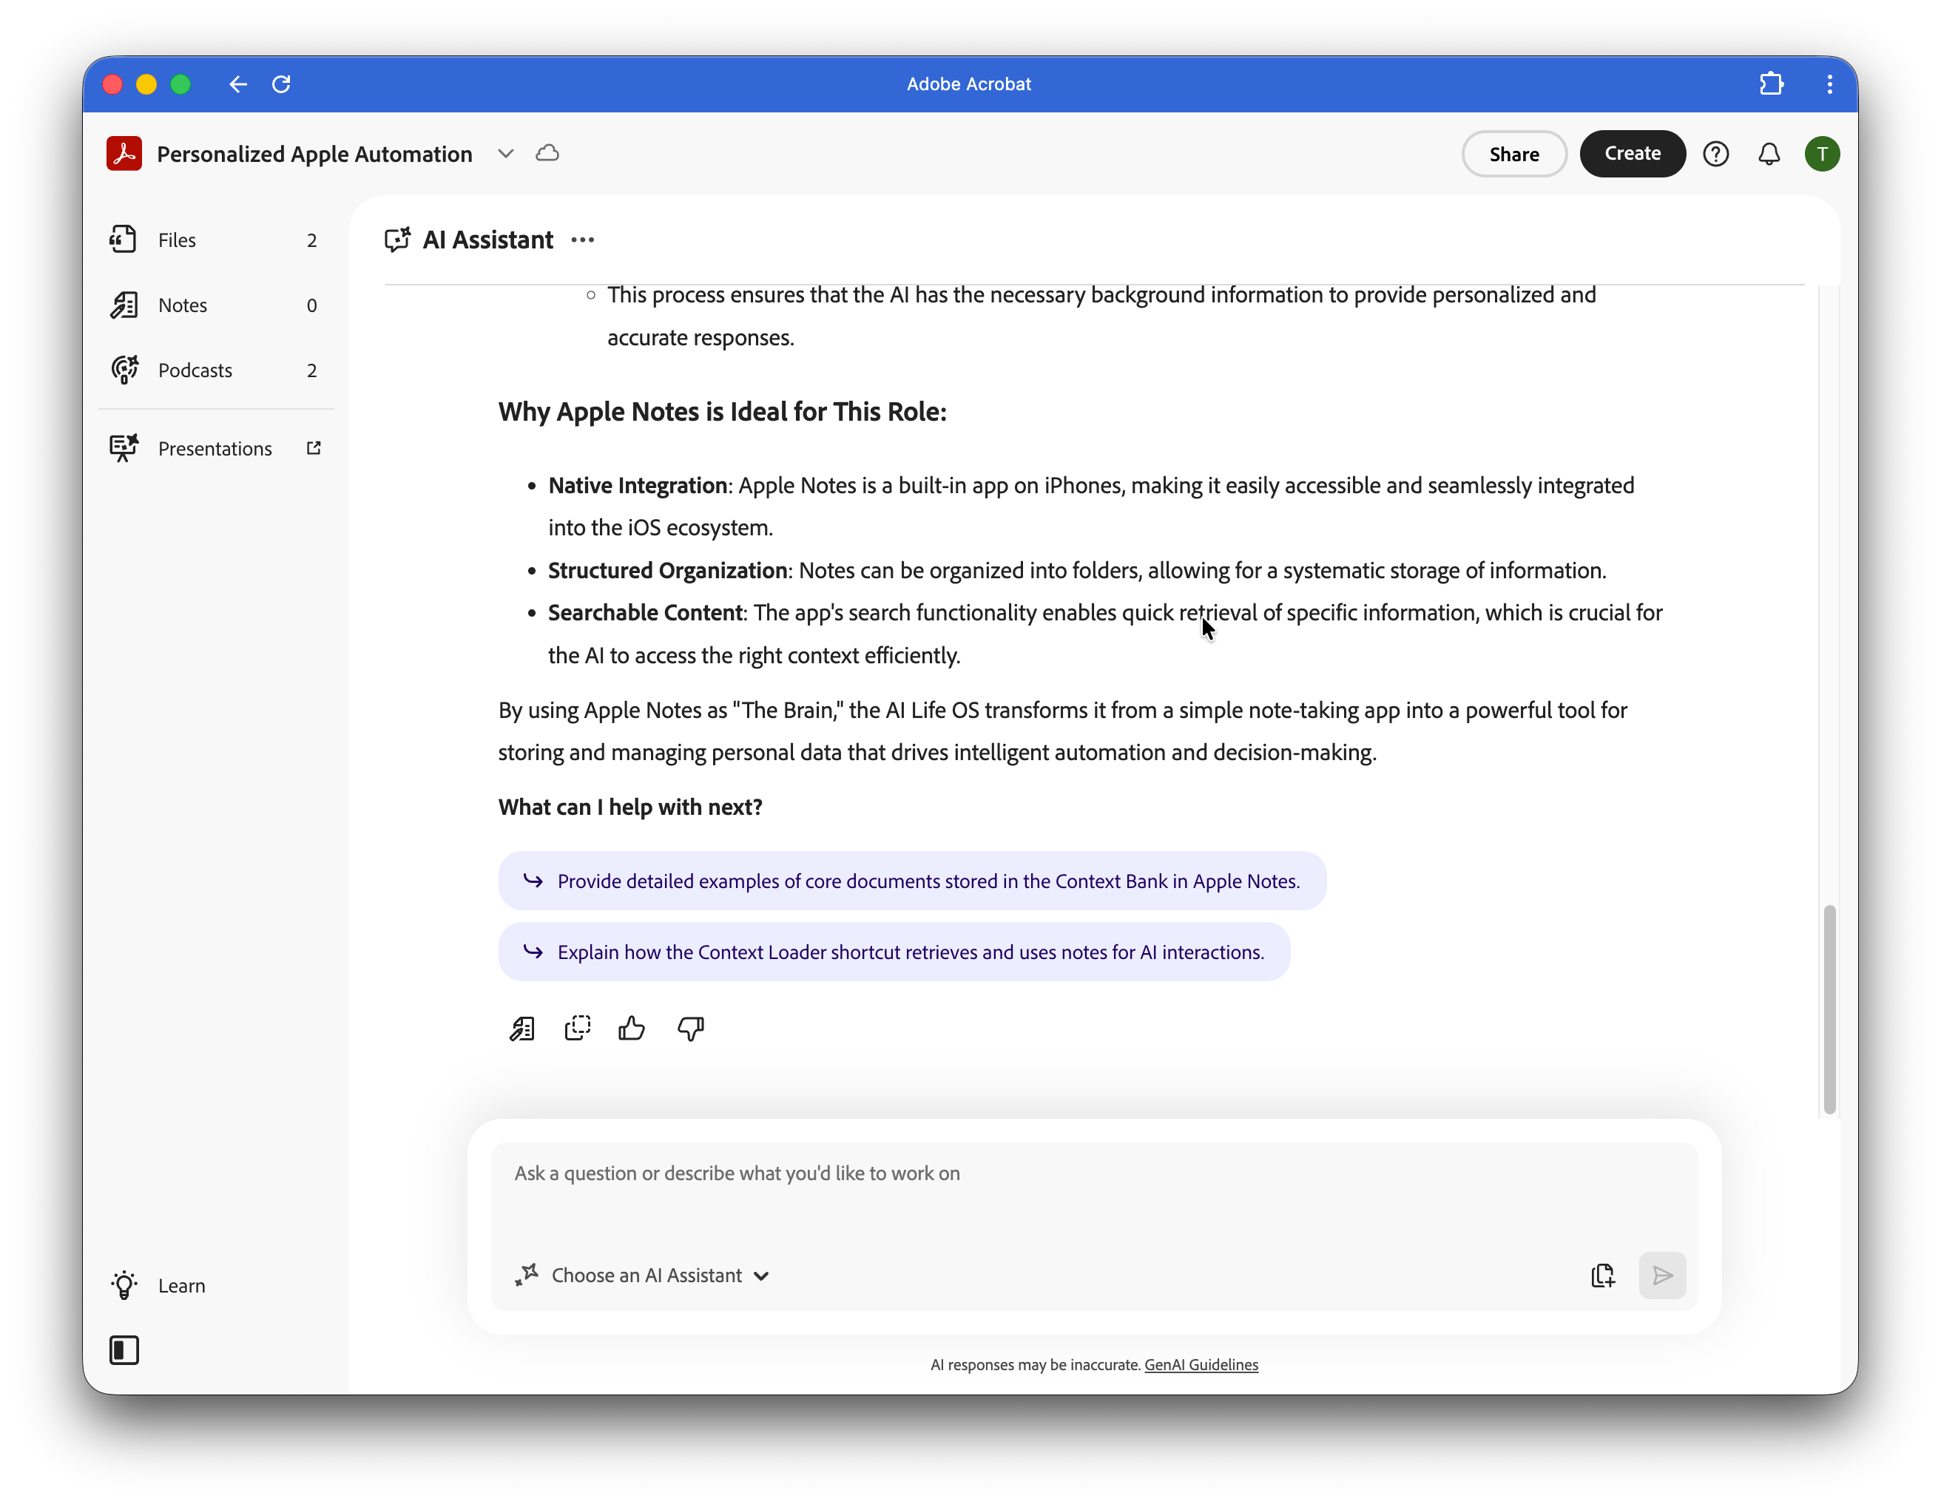
Task: Click the Share button
Action: click(x=1513, y=155)
